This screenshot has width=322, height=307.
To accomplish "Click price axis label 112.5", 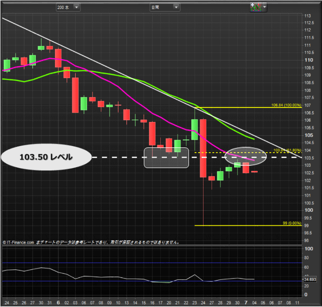I will 309,23.
